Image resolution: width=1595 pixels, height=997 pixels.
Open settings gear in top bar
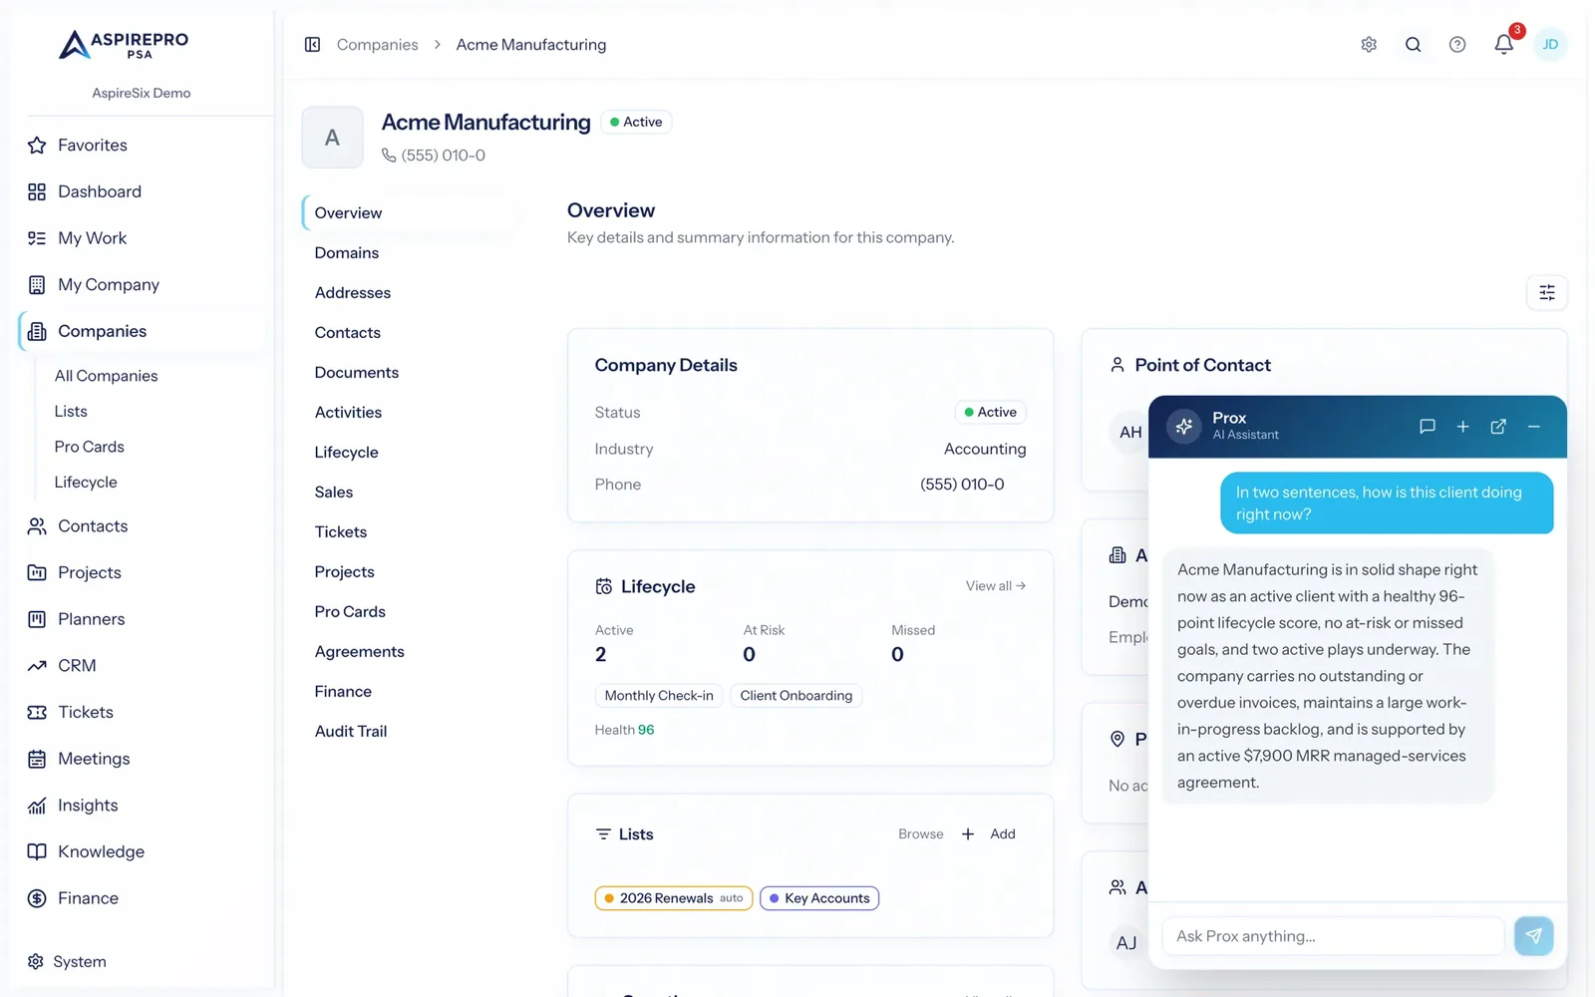coord(1369,45)
